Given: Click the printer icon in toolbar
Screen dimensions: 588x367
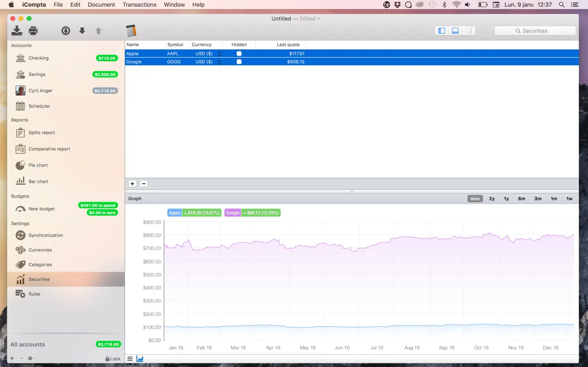Looking at the screenshot, I should pyautogui.click(x=33, y=31).
